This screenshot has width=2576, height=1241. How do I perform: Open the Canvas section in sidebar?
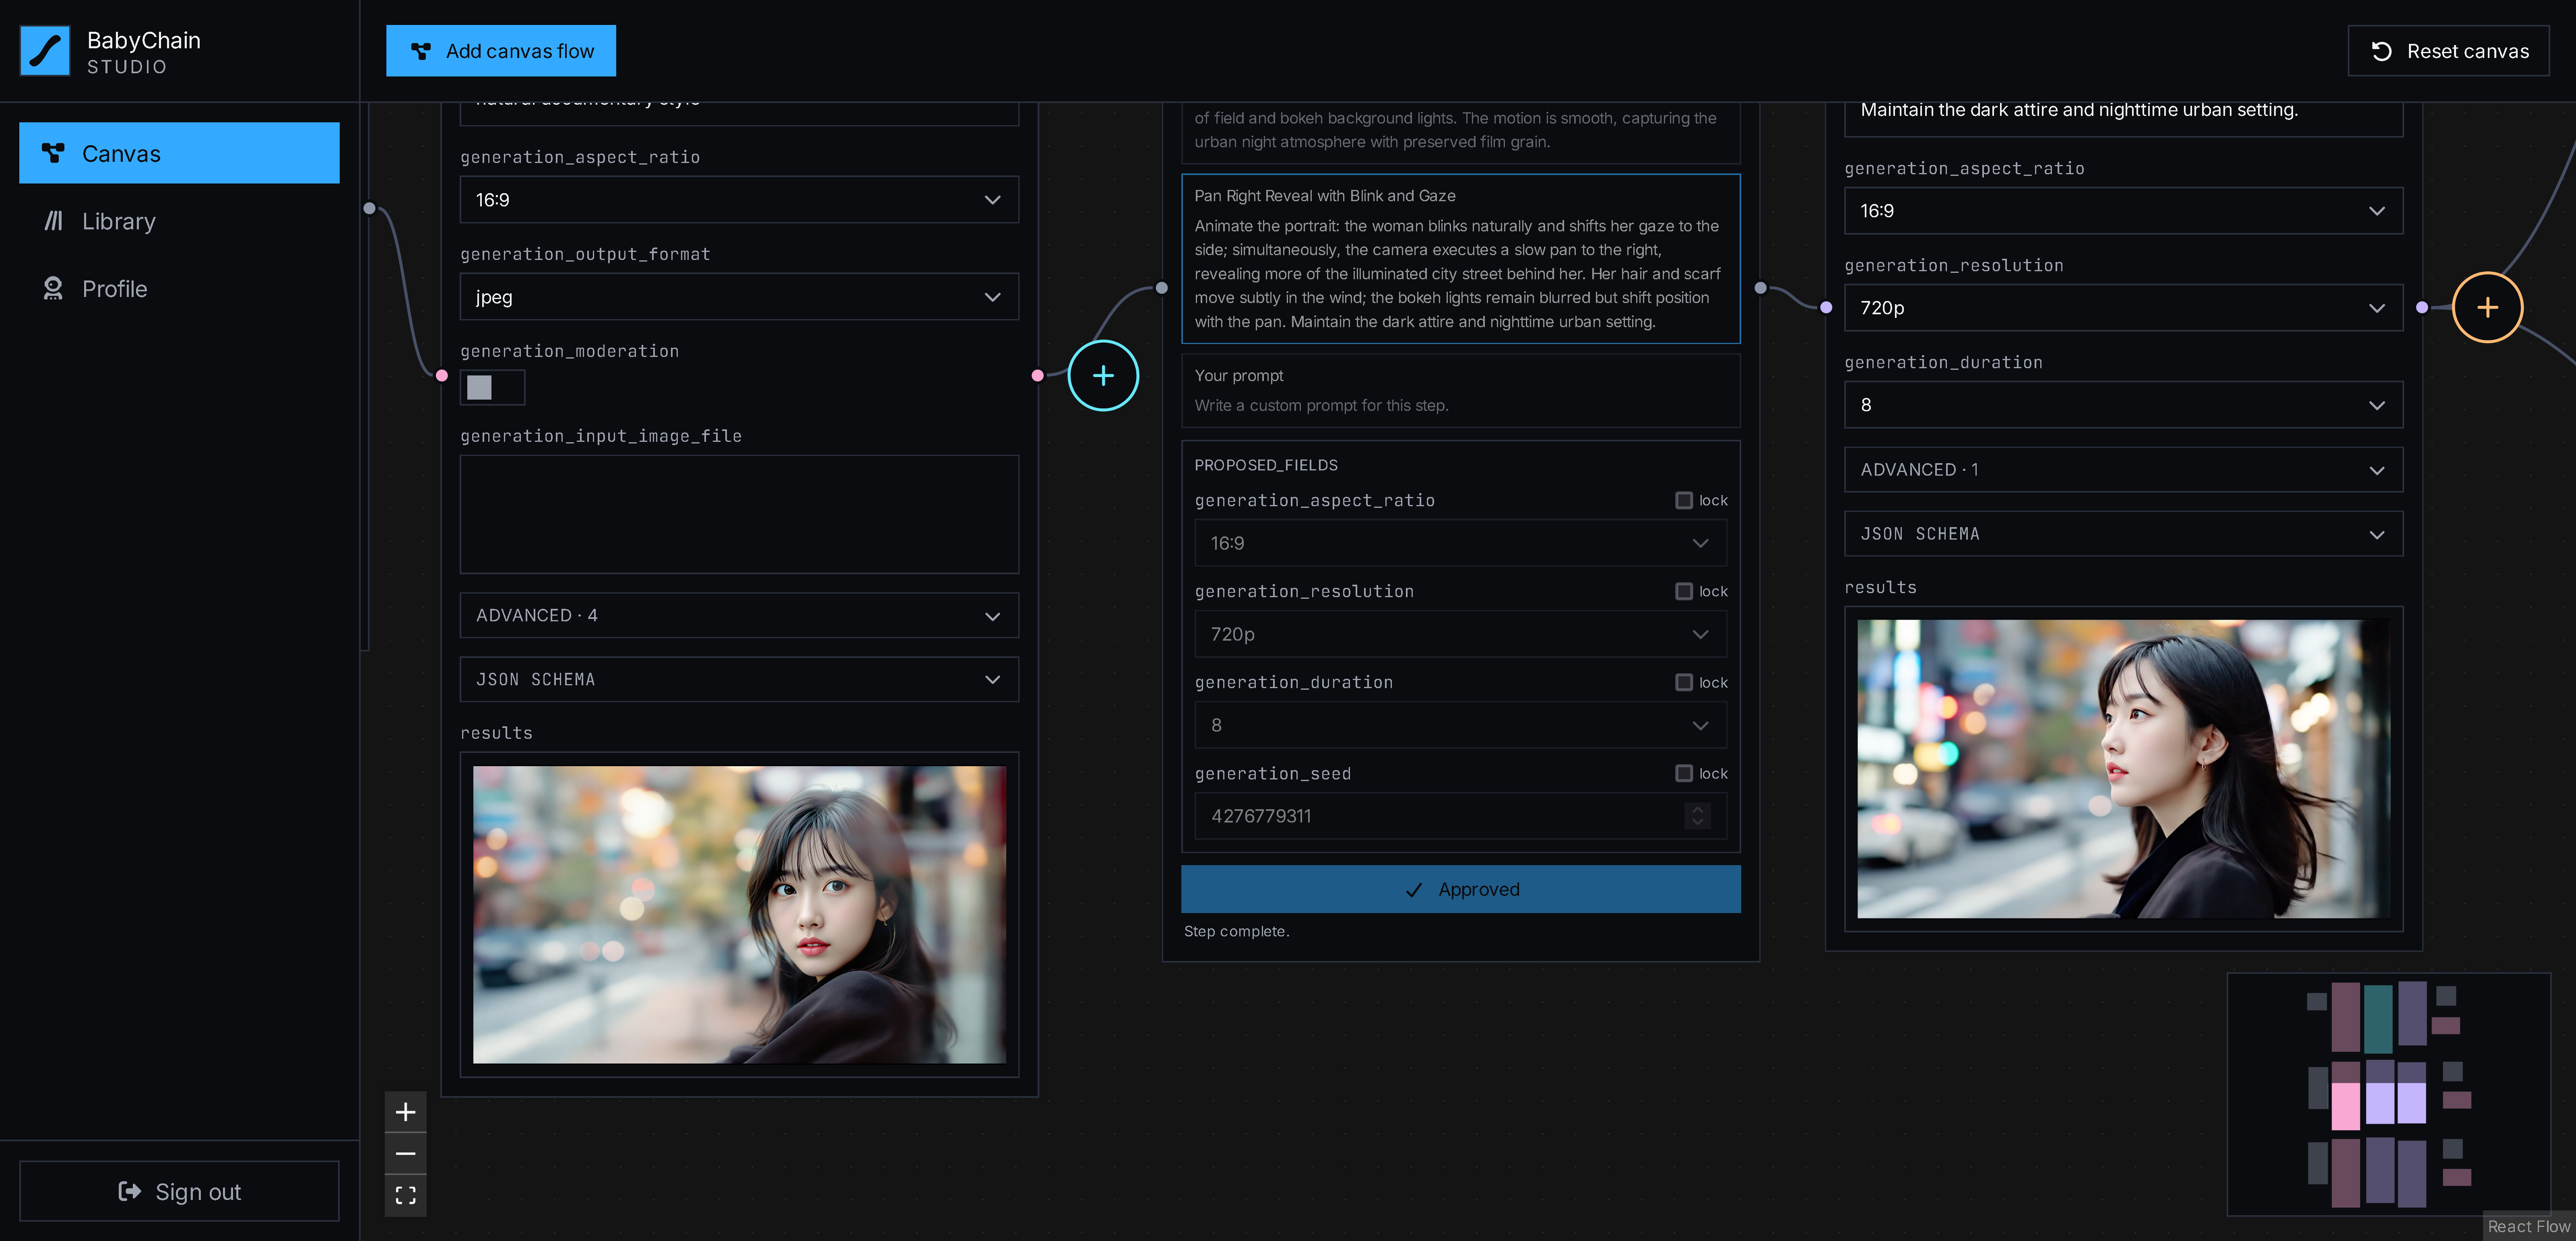click(x=179, y=153)
